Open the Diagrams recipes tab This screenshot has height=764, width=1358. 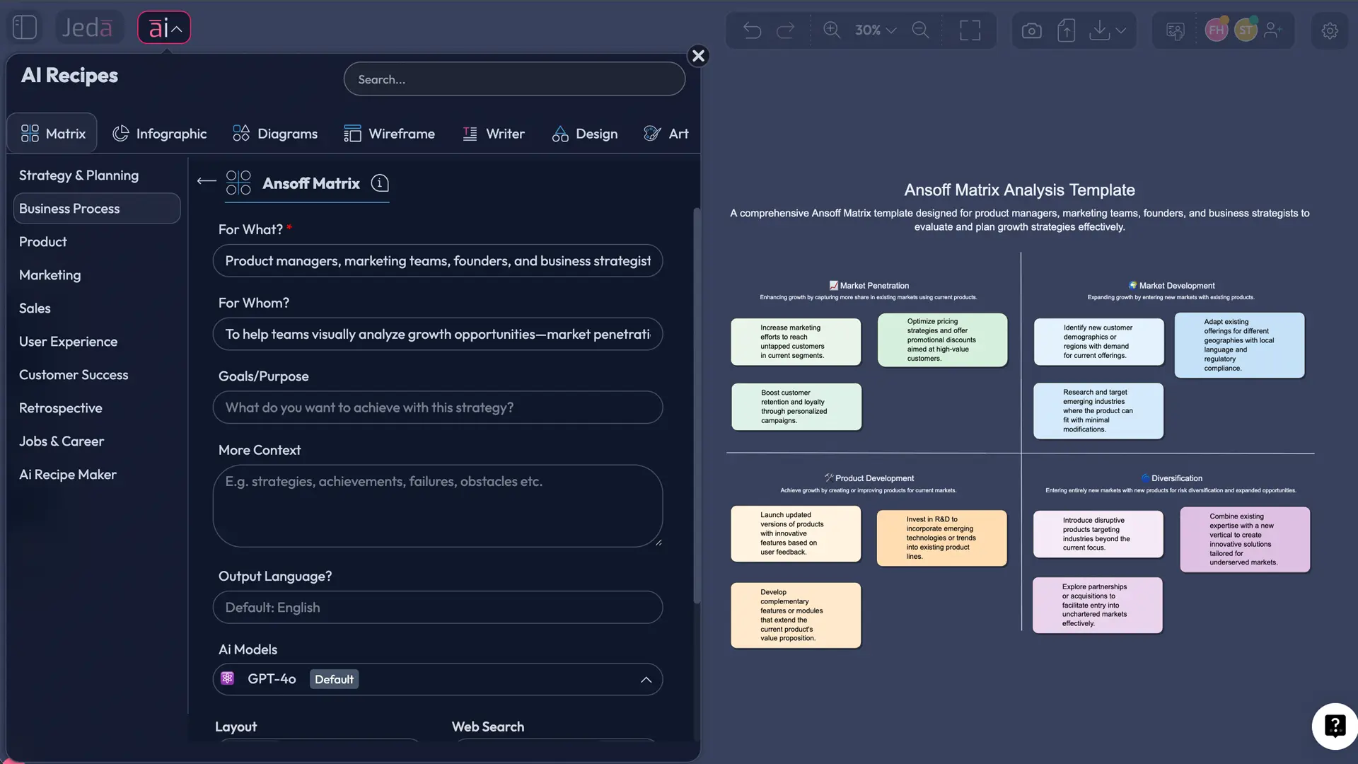tap(275, 133)
